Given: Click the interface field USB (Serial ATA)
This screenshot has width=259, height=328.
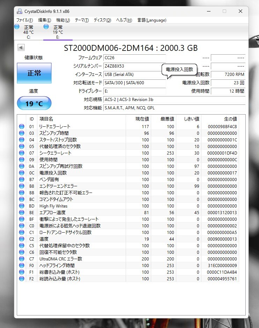Looking at the screenshot, I should [x=135, y=75].
